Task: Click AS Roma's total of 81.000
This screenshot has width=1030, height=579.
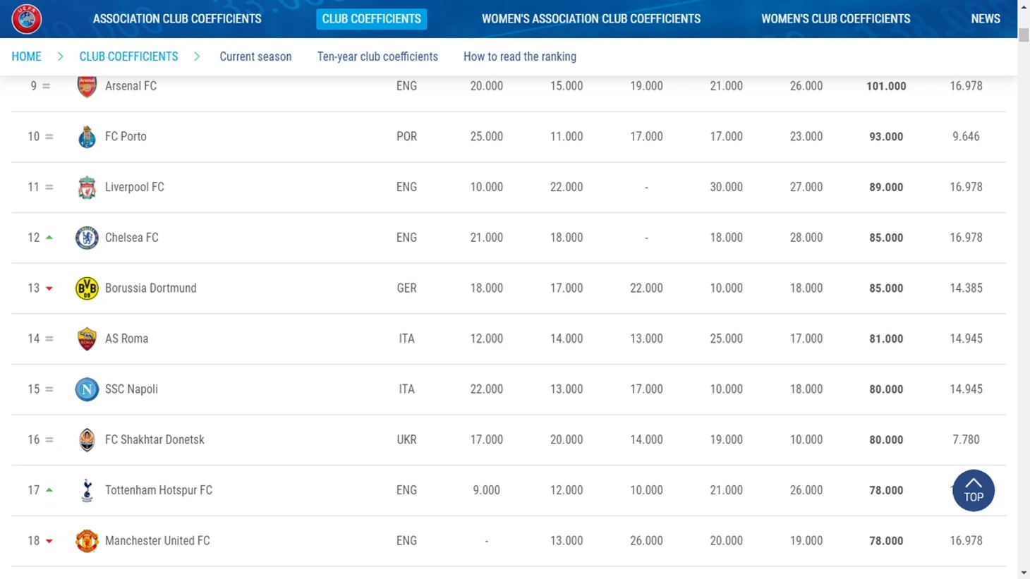Action: [x=886, y=339]
